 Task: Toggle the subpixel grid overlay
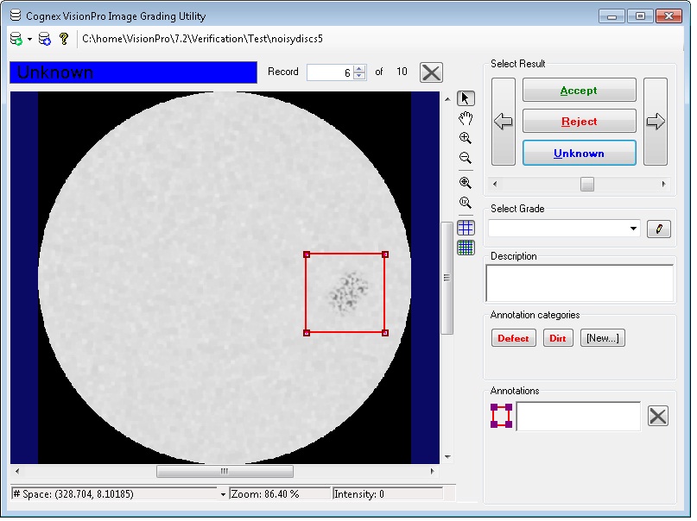(x=466, y=248)
